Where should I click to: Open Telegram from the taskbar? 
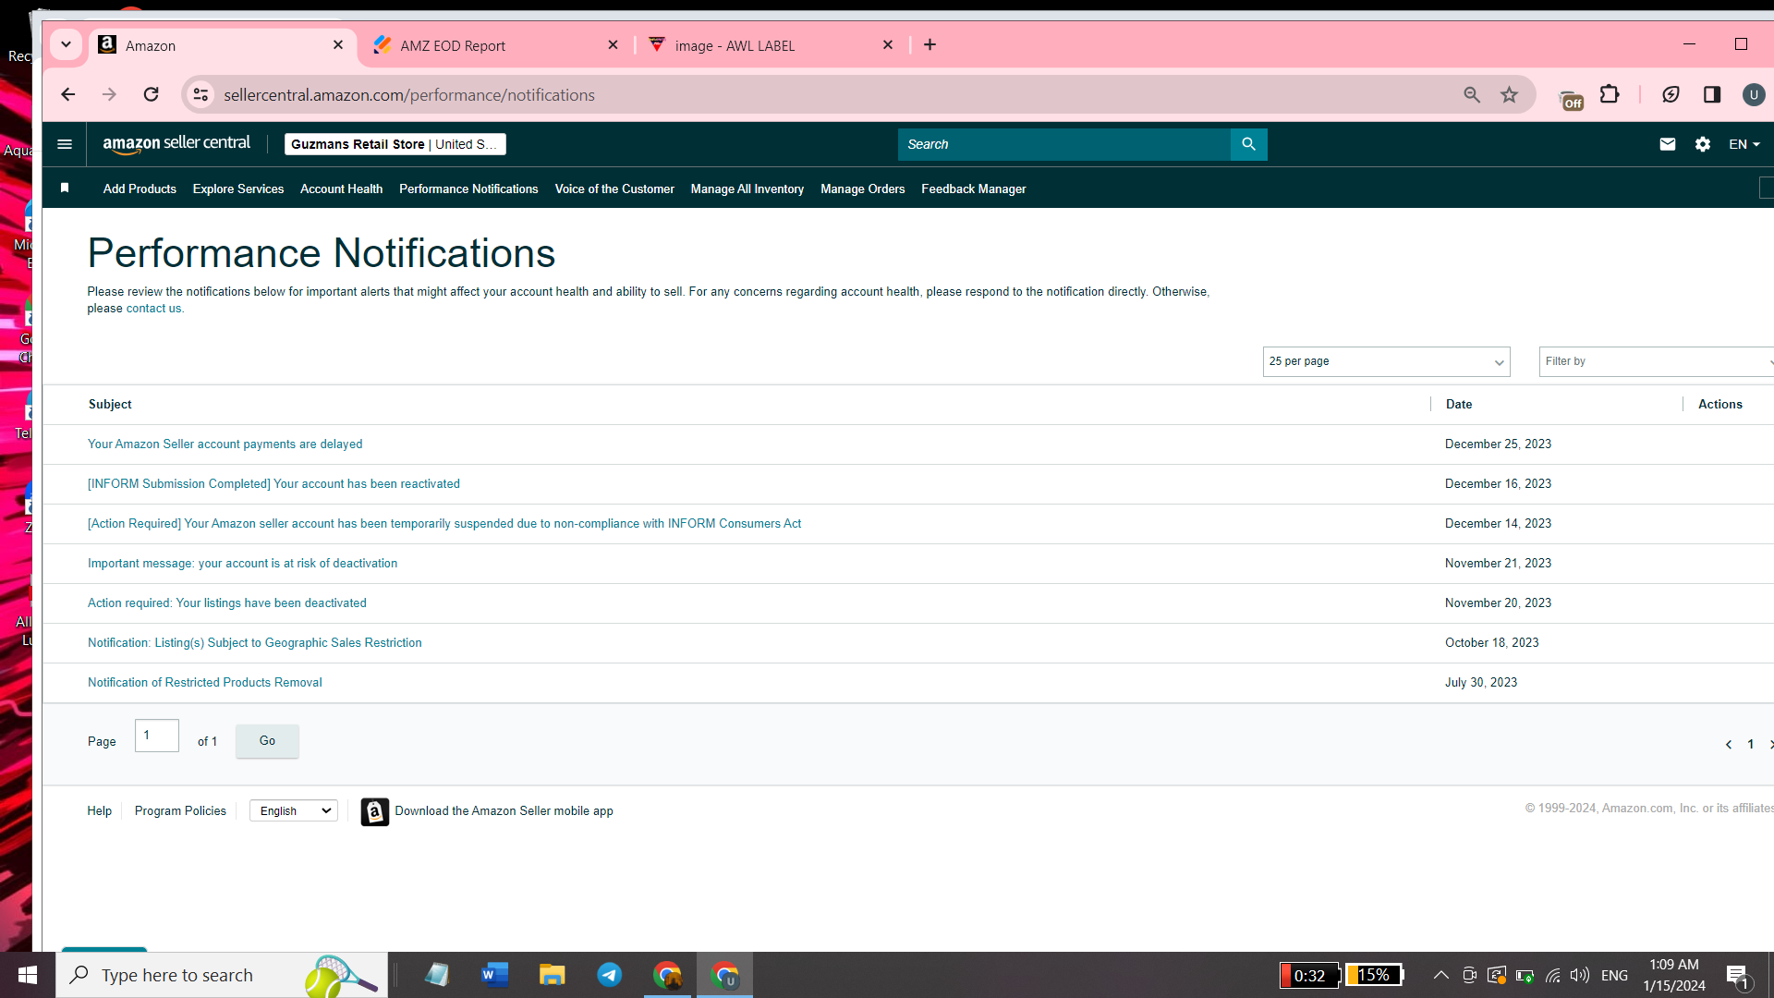coord(609,975)
